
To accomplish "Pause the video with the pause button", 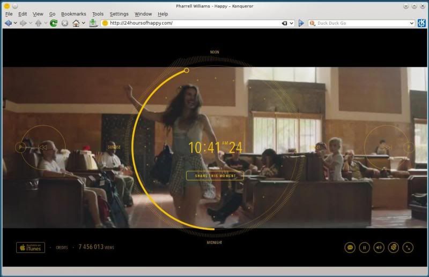I will (x=365, y=248).
